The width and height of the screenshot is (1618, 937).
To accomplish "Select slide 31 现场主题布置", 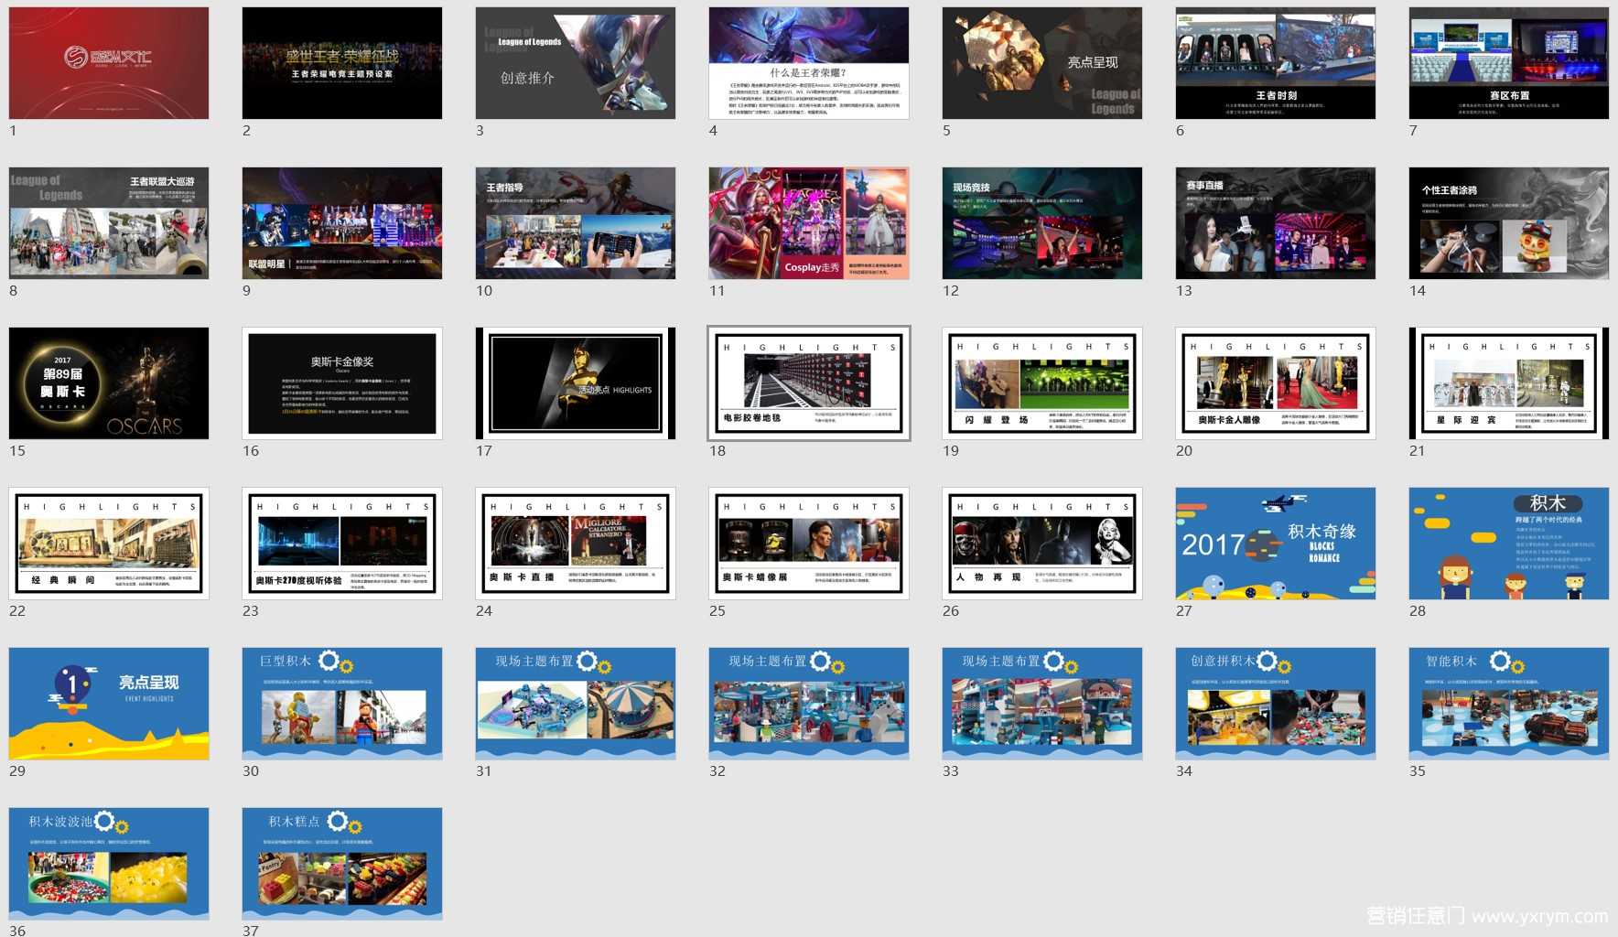I will pyautogui.click(x=576, y=704).
